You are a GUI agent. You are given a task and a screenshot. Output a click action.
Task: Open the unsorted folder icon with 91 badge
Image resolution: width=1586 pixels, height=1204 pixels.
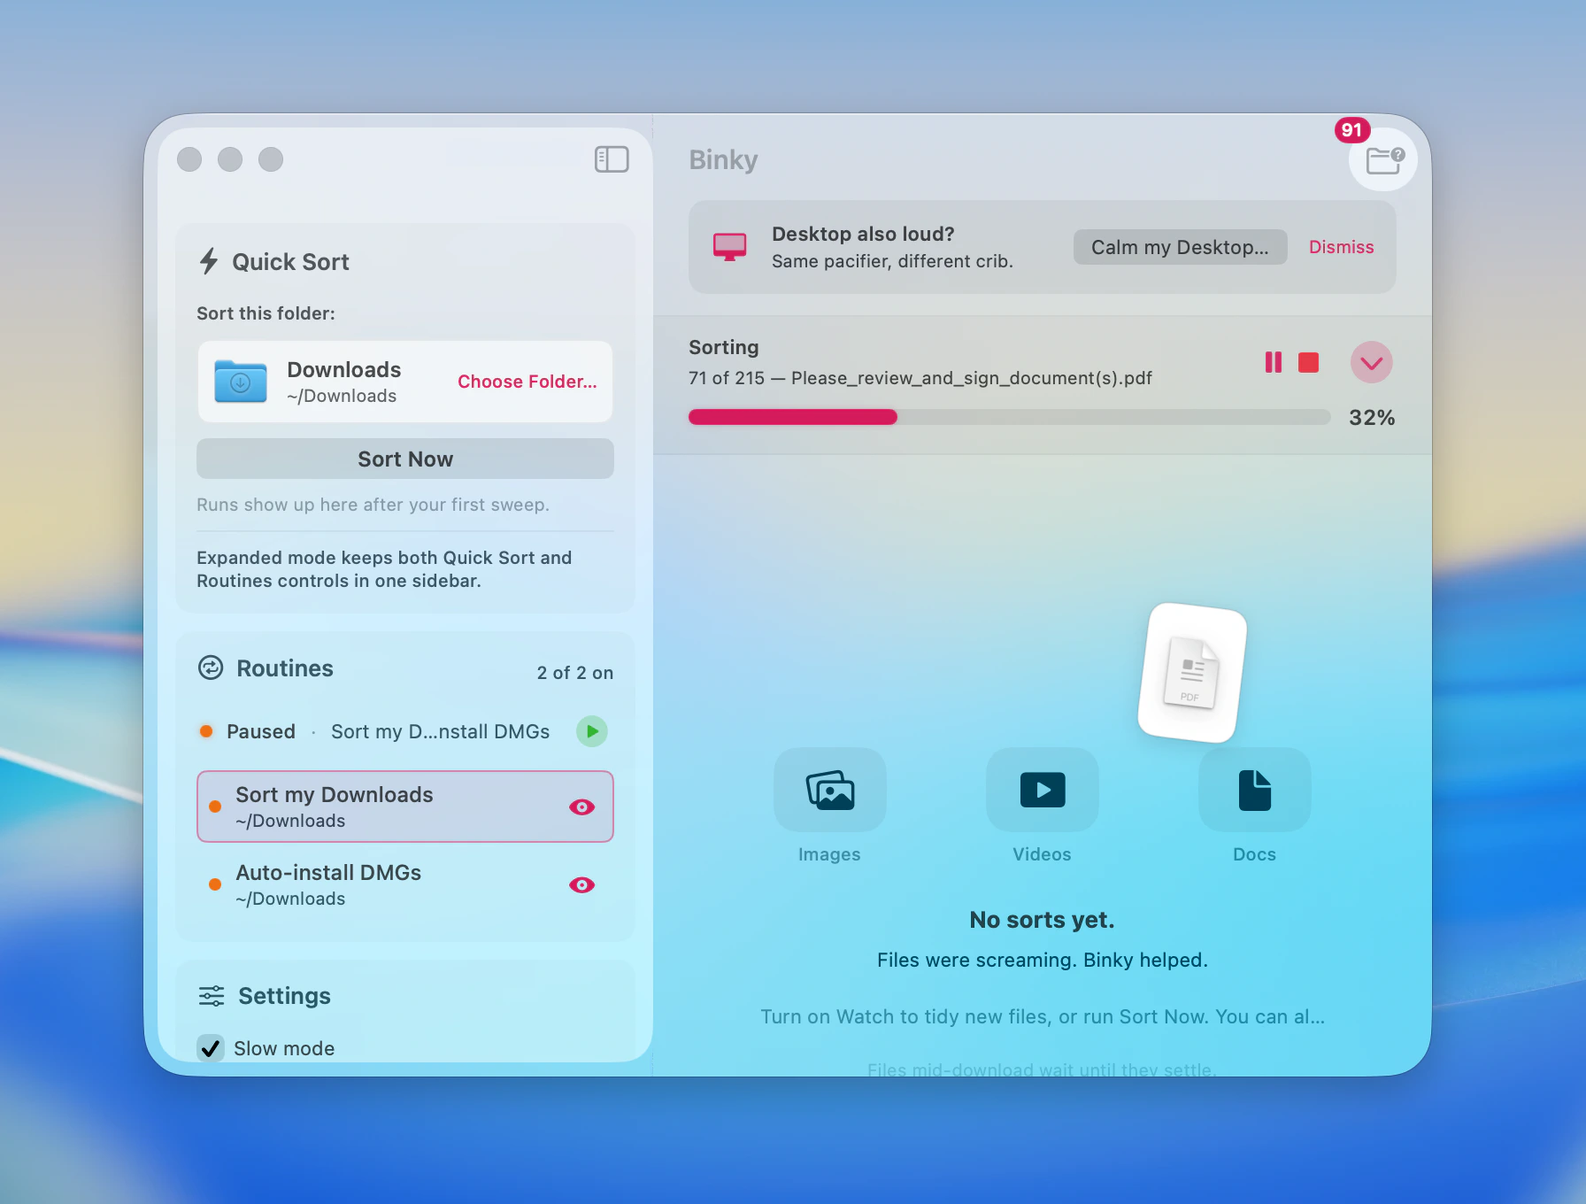(x=1383, y=159)
